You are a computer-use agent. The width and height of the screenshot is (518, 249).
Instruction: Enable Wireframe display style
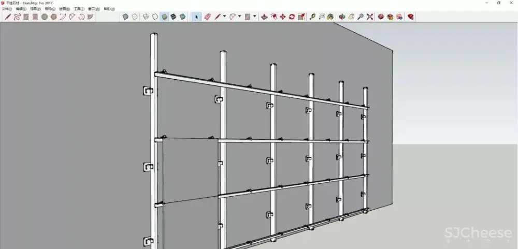point(146,17)
